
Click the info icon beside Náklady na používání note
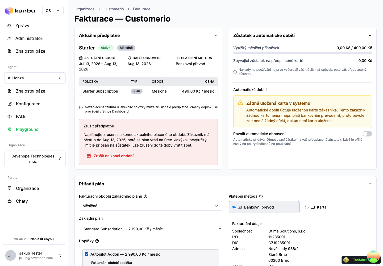235,72
